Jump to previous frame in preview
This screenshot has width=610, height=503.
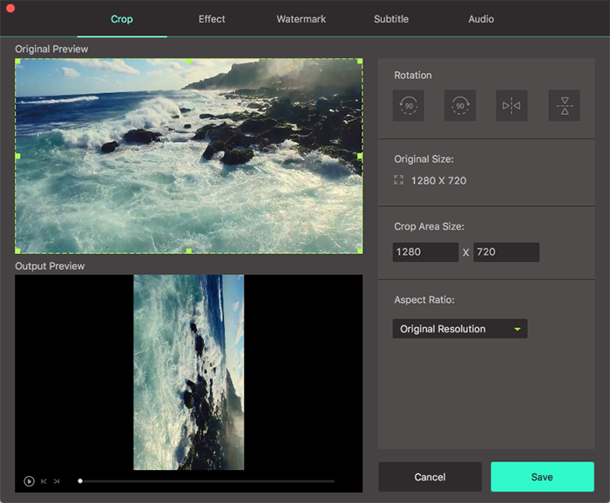pos(44,480)
